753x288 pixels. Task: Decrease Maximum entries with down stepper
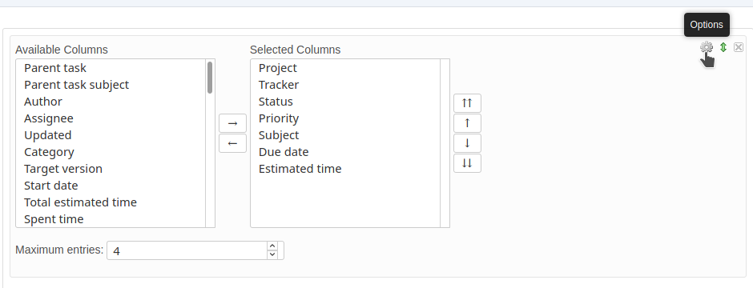coord(272,254)
